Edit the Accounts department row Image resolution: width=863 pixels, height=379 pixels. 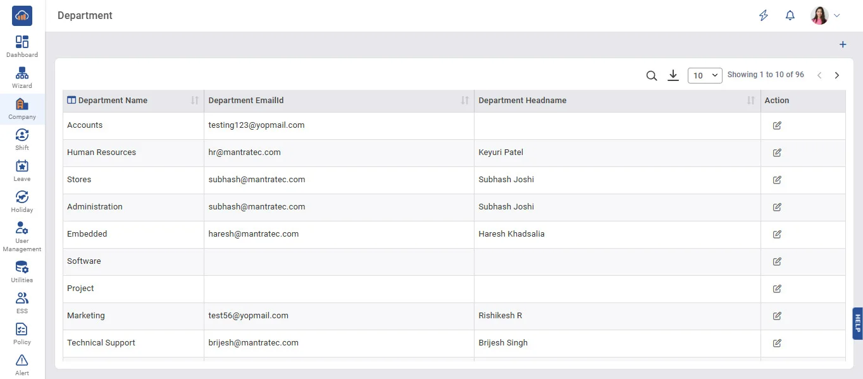pyautogui.click(x=777, y=125)
